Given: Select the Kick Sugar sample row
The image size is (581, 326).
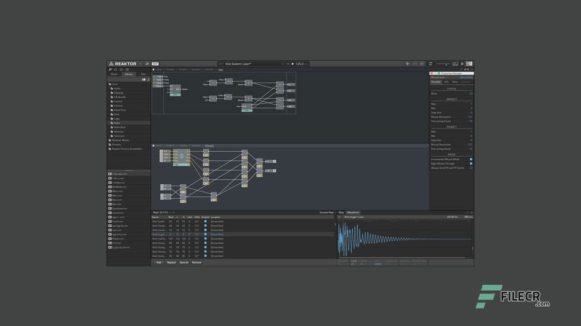Looking at the screenshot, I should tap(172, 235).
